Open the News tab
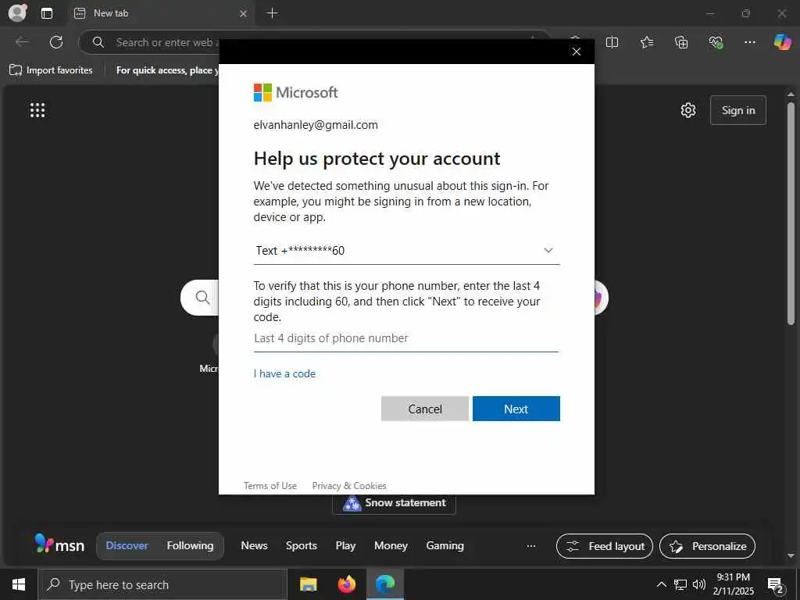 [x=254, y=545]
